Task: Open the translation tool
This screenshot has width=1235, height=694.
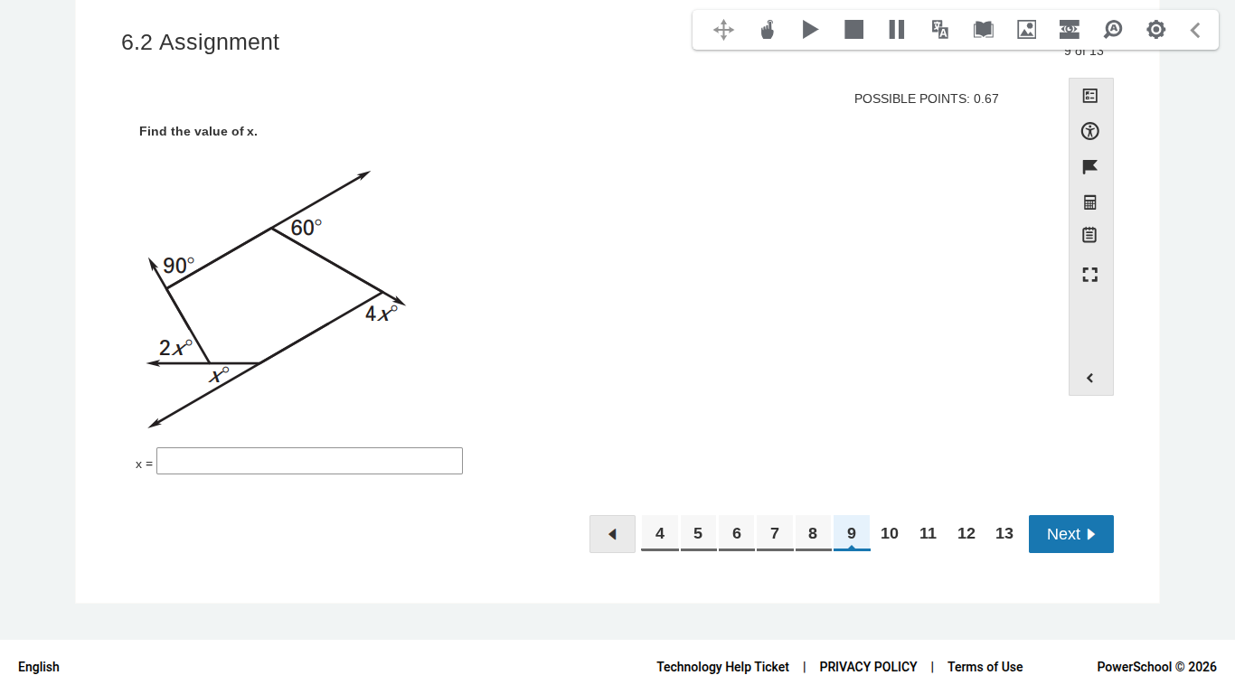Action: [x=939, y=29]
